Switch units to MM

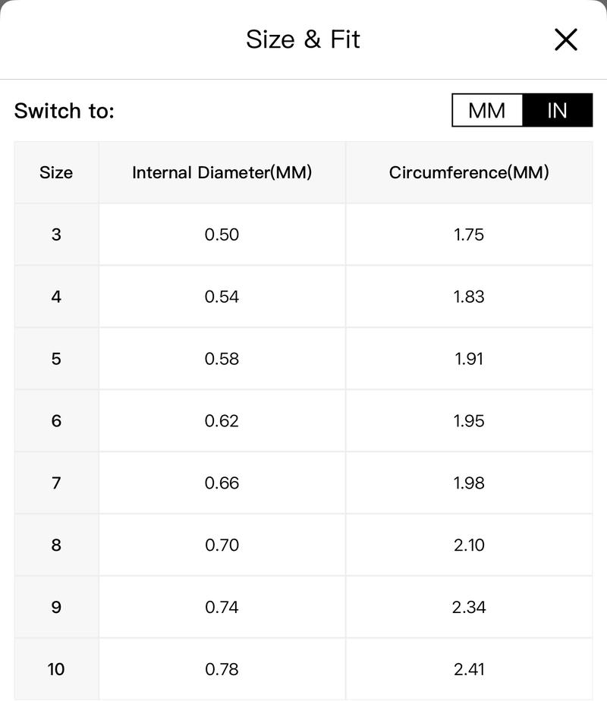(487, 110)
